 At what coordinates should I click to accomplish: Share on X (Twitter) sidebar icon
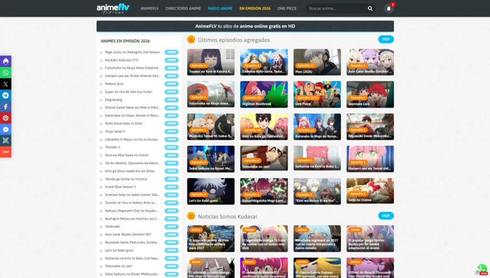coord(6,84)
